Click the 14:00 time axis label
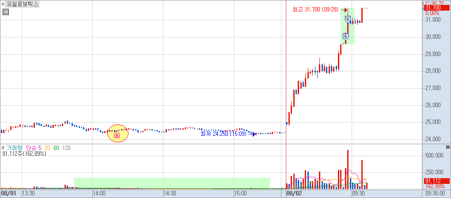The height and width of the screenshot is (198, 451). [99, 194]
